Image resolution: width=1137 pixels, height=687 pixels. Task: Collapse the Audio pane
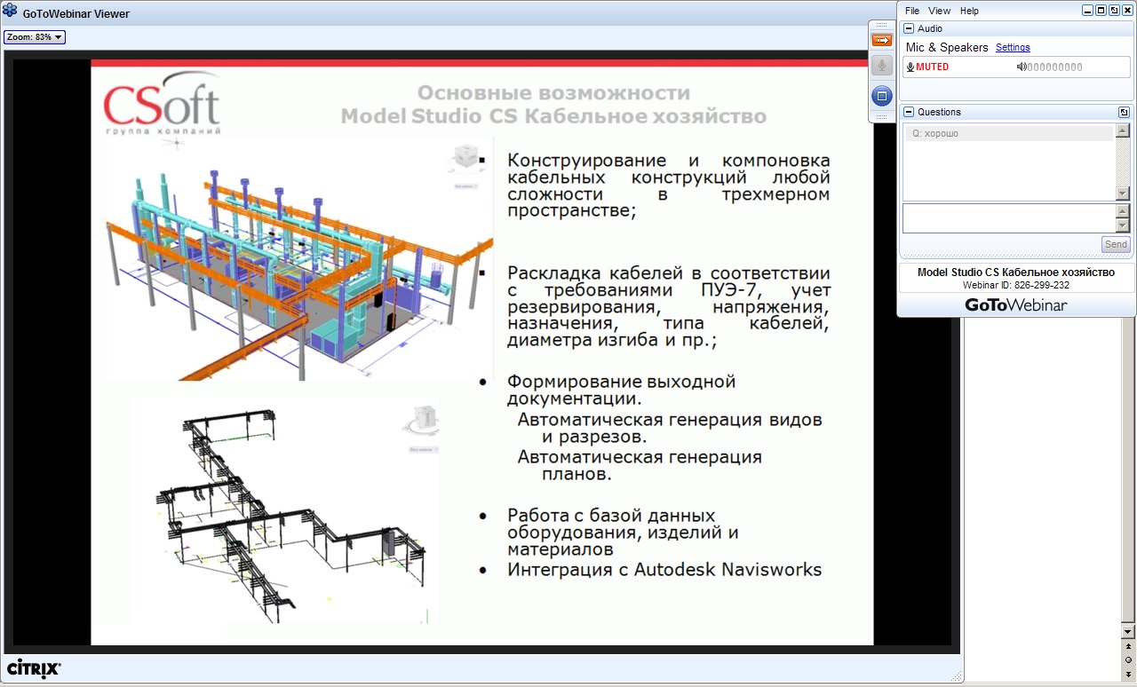pyautogui.click(x=909, y=28)
